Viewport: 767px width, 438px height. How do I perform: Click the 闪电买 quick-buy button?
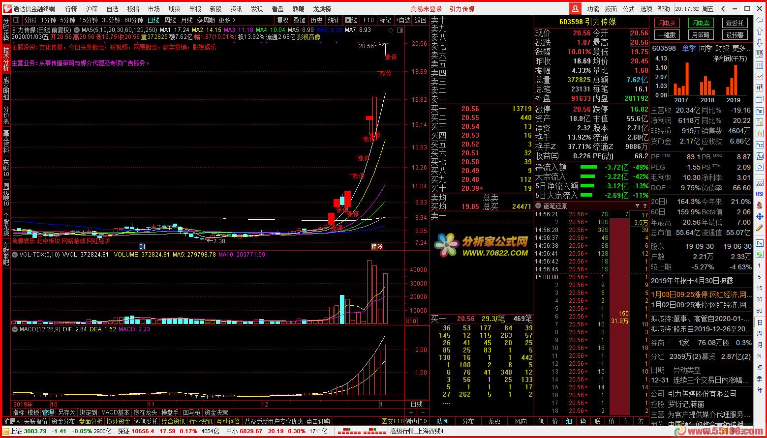tap(667, 23)
